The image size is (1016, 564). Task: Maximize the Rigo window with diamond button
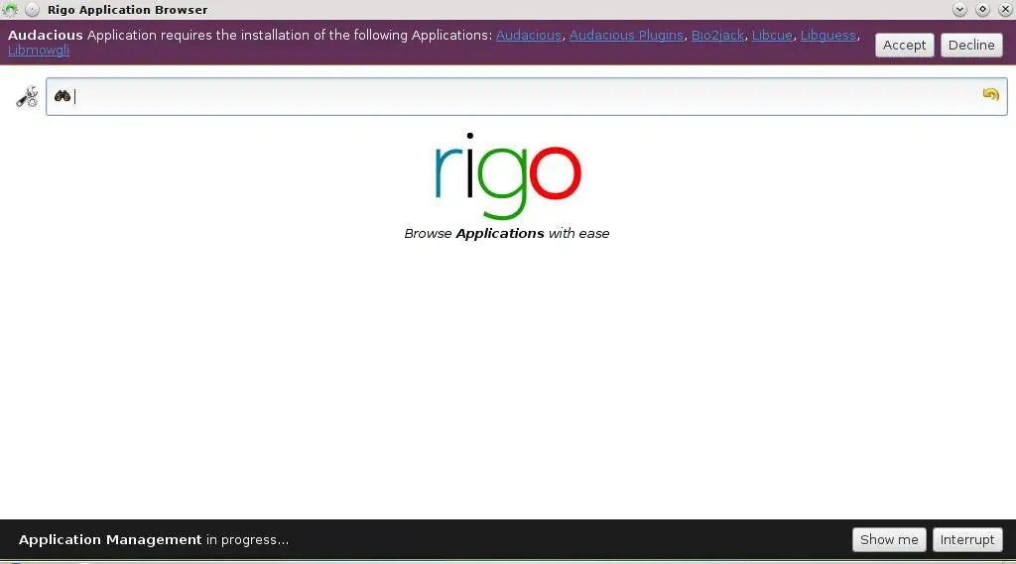[x=982, y=10]
